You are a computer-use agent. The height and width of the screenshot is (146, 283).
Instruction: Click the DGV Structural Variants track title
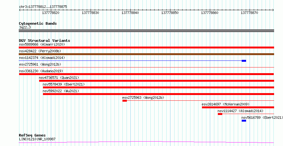45,41
